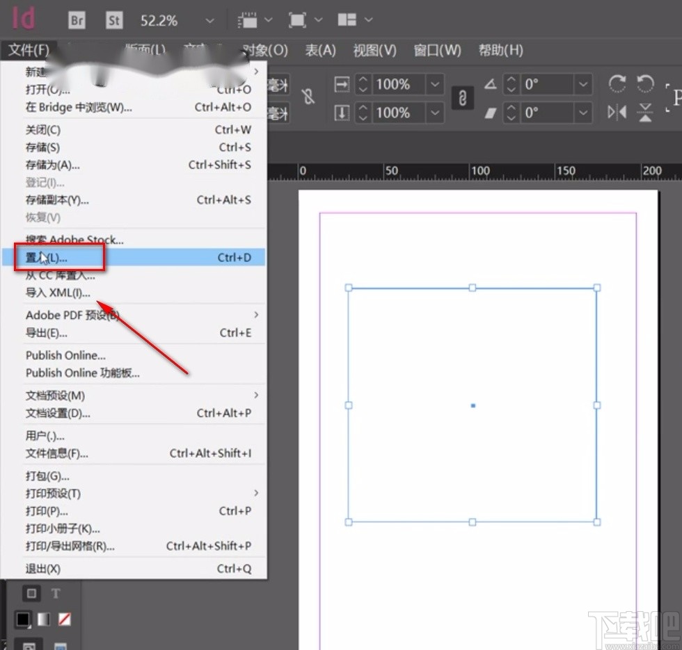Click the X scale percentage icon
This screenshot has width=682, height=650.
coord(342,84)
